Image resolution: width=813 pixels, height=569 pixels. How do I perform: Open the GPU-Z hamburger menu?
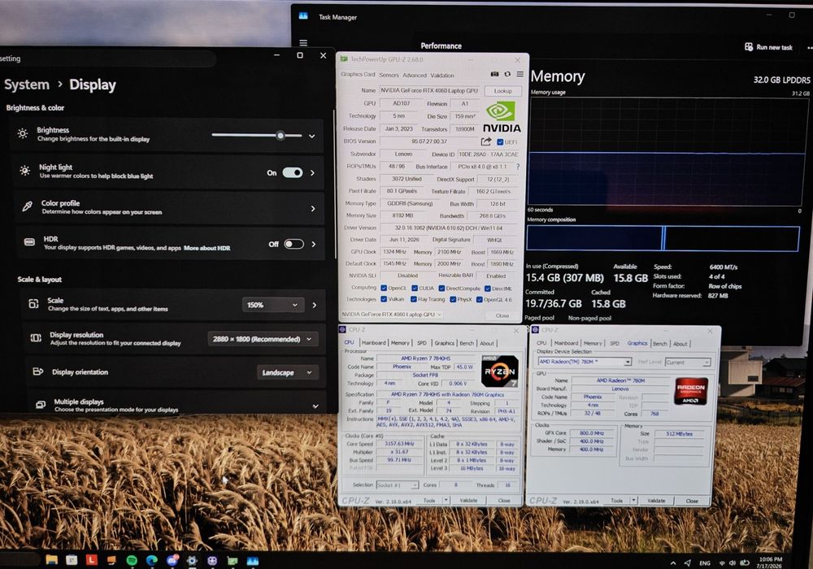click(520, 74)
